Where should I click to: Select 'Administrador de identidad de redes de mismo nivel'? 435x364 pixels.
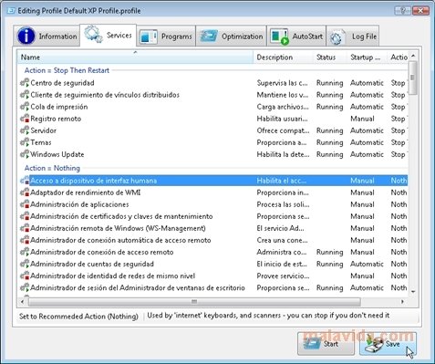tap(113, 276)
